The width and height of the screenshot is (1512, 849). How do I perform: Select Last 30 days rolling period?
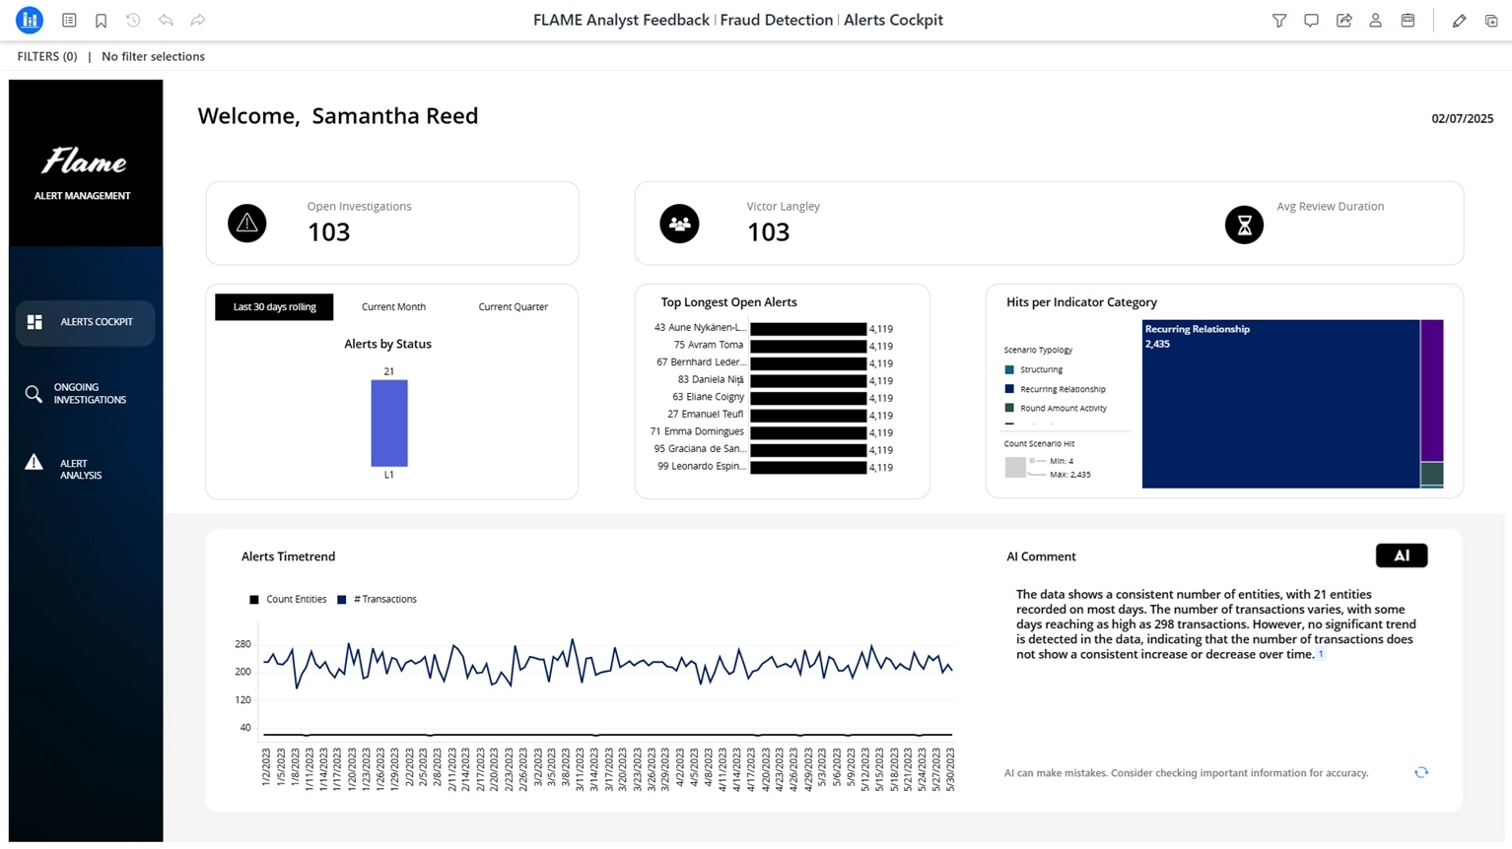[274, 307]
